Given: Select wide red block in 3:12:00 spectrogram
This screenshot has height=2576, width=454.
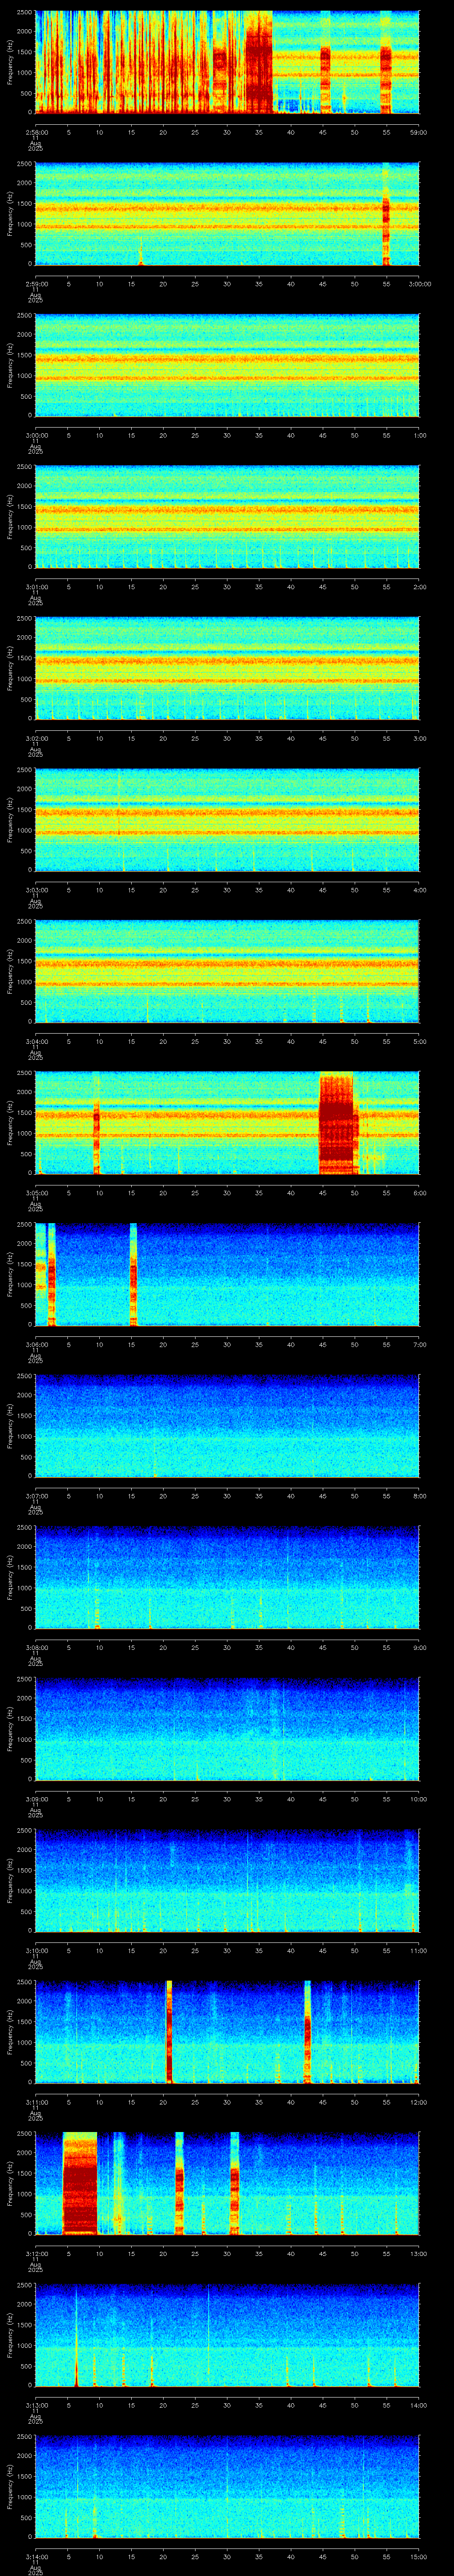Looking at the screenshot, I should coord(80,2183).
